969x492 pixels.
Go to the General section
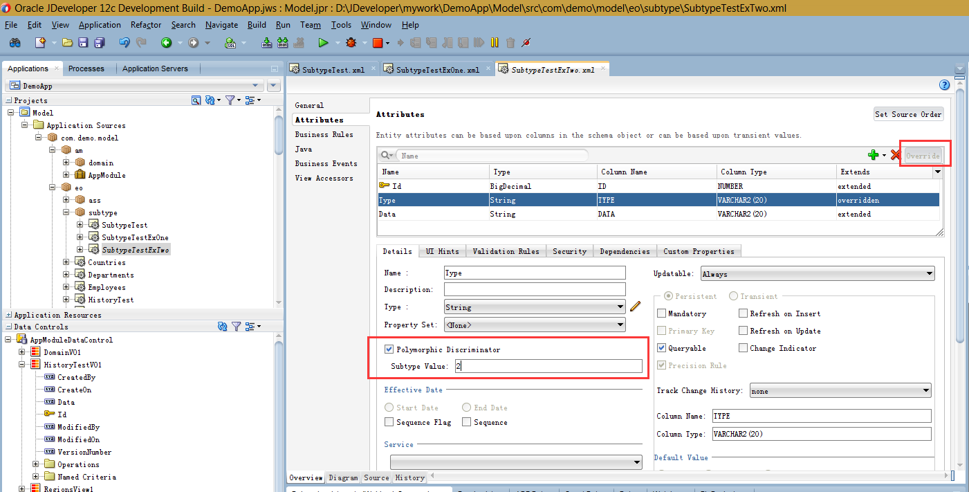click(309, 105)
